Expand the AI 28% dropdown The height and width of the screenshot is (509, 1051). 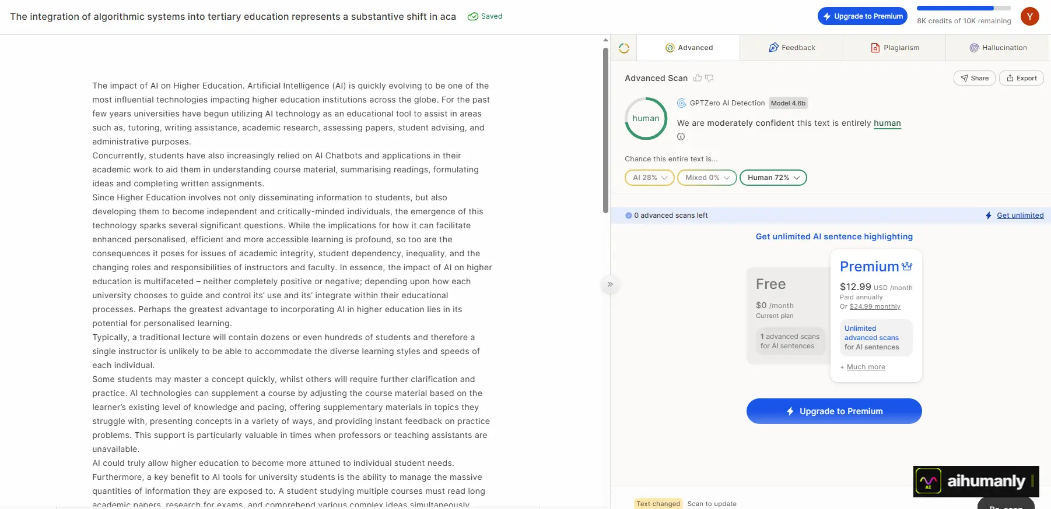(x=650, y=178)
